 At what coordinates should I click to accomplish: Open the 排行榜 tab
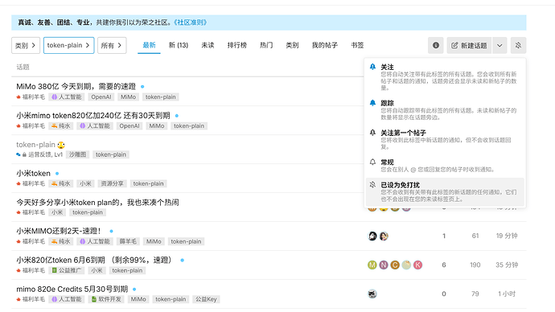pos(236,45)
